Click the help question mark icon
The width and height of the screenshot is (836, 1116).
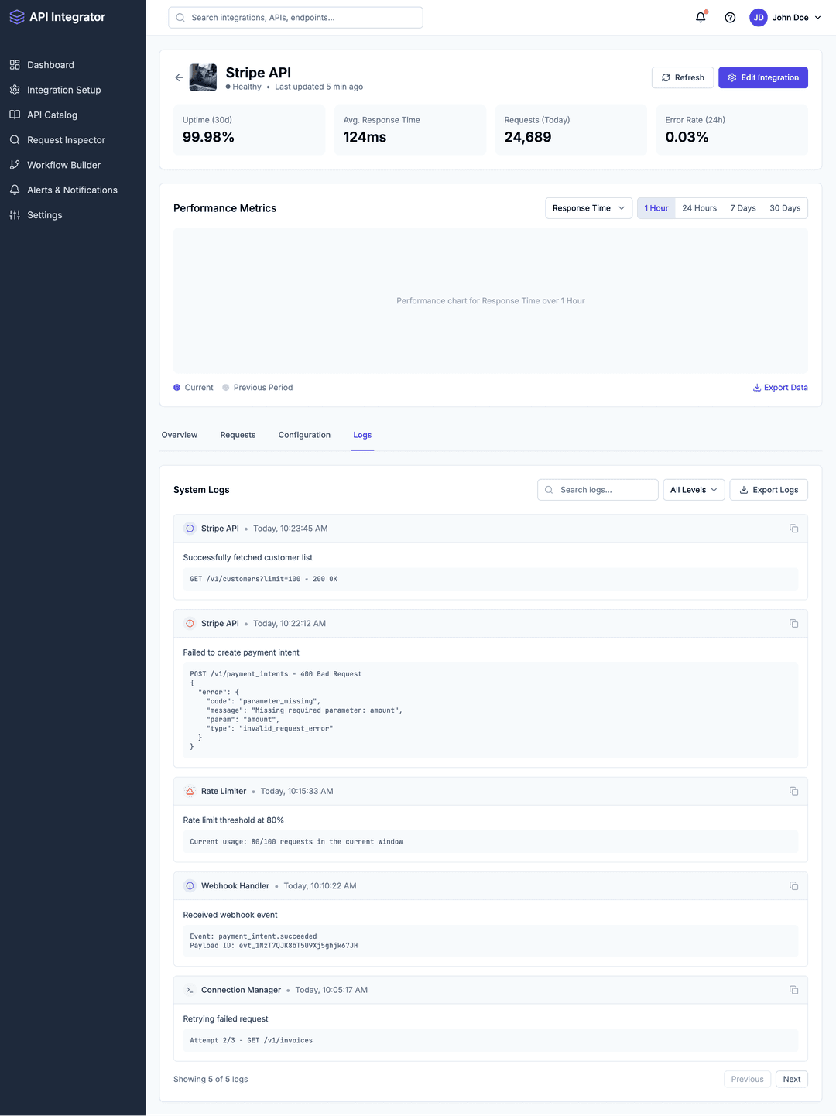tap(729, 17)
